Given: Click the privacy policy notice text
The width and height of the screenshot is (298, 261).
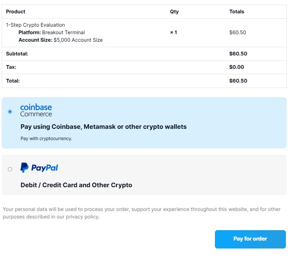Looking at the screenshot, I should point(141,213).
